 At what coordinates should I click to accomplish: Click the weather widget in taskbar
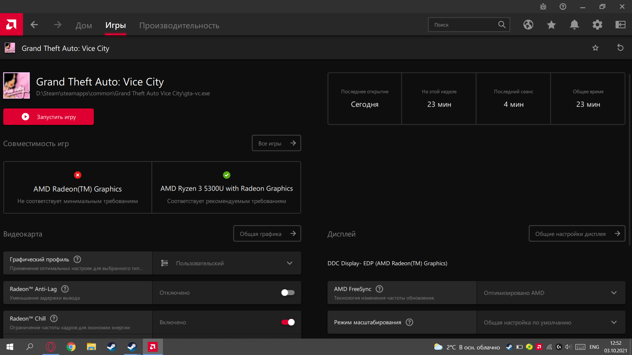(x=467, y=347)
